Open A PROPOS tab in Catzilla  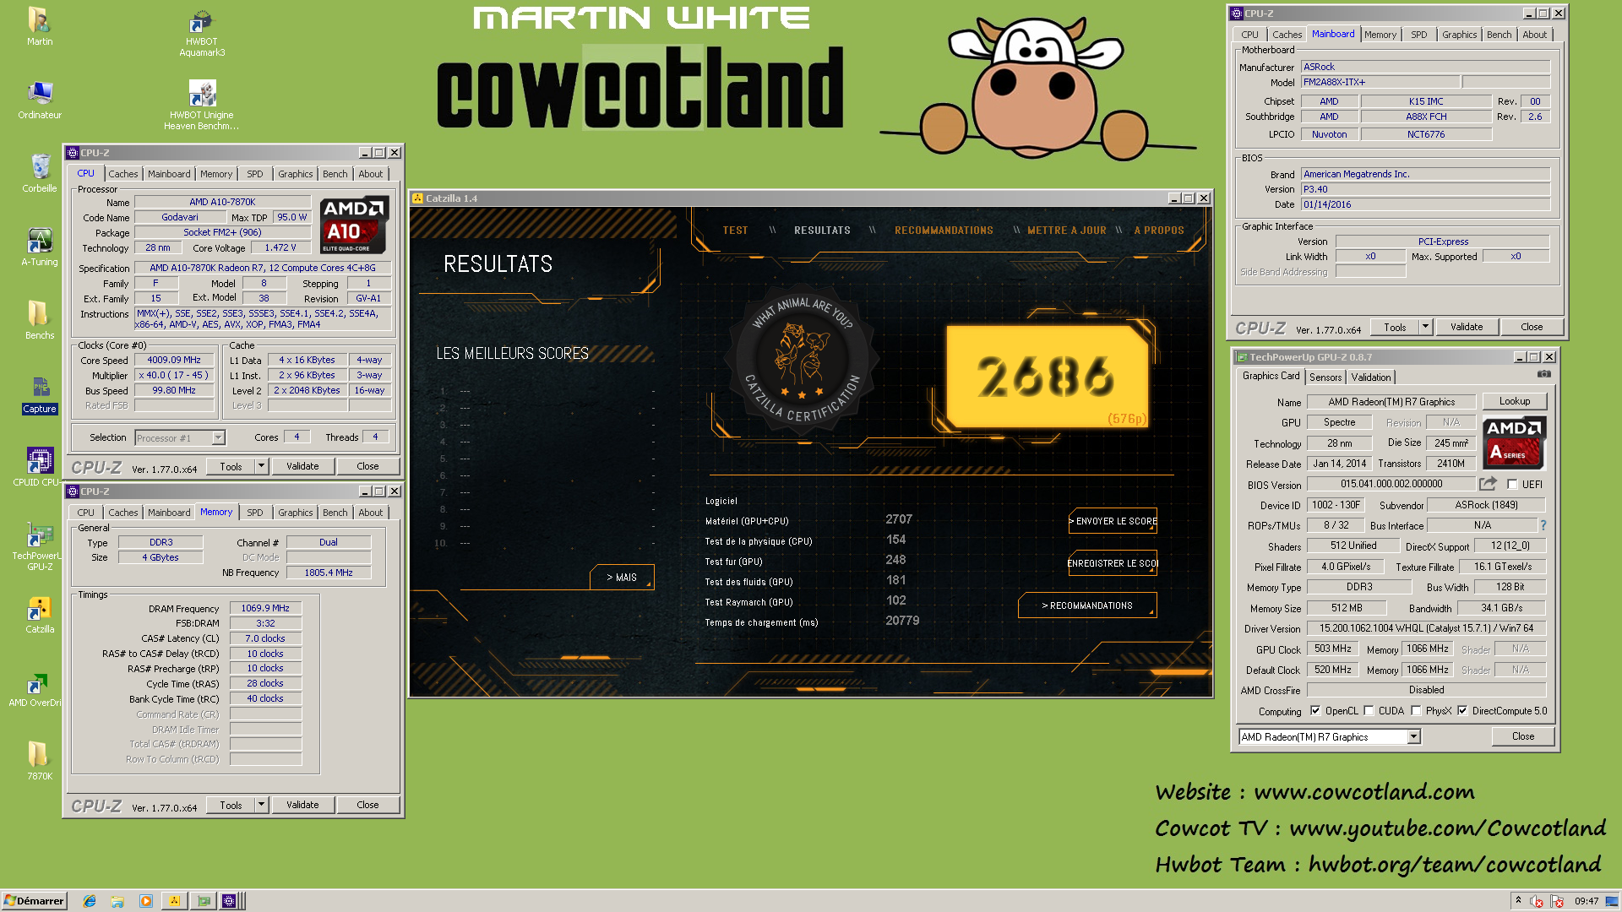tap(1159, 231)
